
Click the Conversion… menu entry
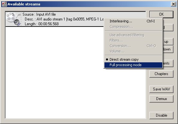click(133, 46)
